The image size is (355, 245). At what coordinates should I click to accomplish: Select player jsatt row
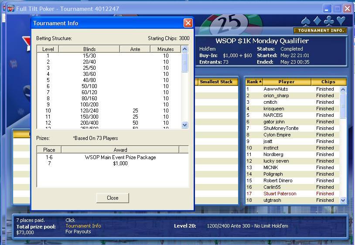point(293,141)
